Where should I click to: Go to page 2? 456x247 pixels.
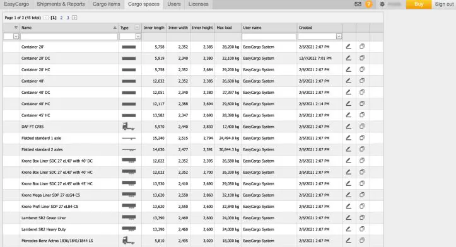(x=61, y=18)
